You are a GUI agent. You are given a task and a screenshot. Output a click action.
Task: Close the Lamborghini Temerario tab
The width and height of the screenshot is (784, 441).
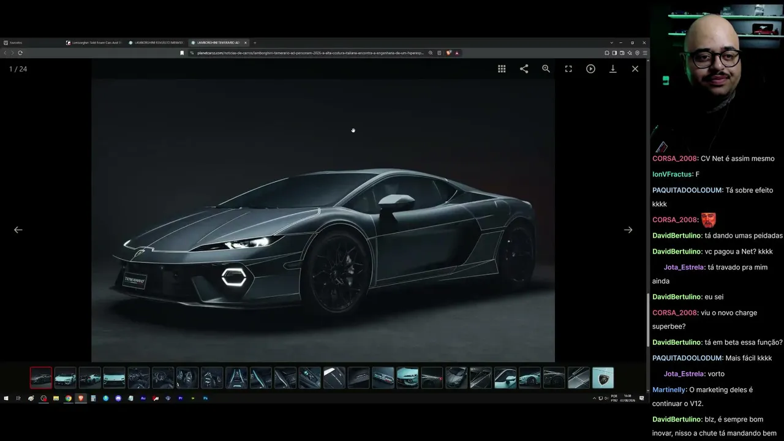pos(246,43)
